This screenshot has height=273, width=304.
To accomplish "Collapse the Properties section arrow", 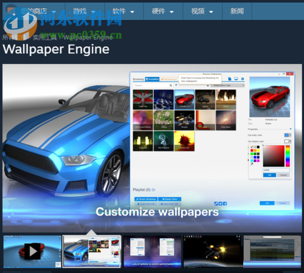I will tap(291, 129).
